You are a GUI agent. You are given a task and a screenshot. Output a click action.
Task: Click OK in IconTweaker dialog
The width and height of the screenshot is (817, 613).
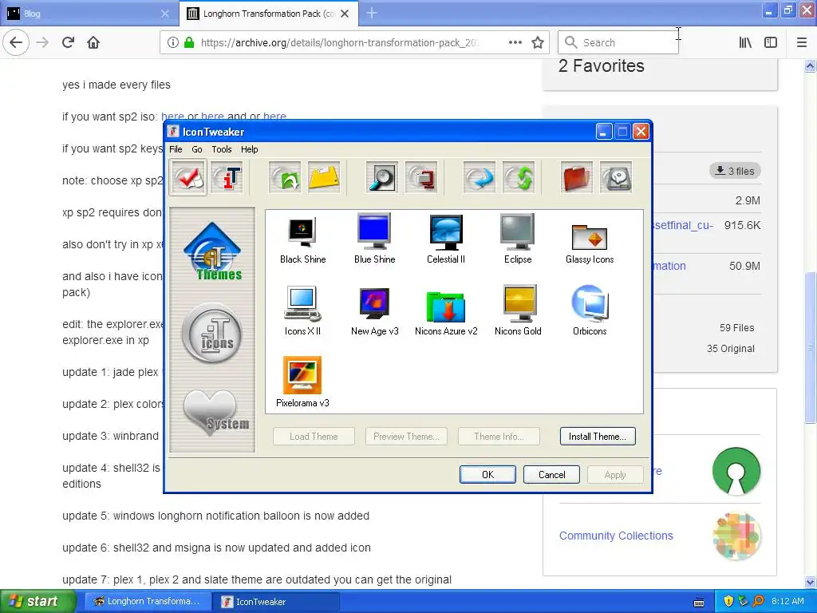point(487,474)
